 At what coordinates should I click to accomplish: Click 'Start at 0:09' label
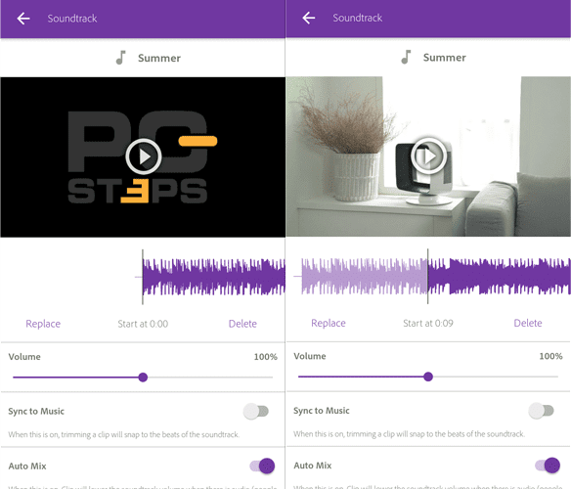point(428,323)
